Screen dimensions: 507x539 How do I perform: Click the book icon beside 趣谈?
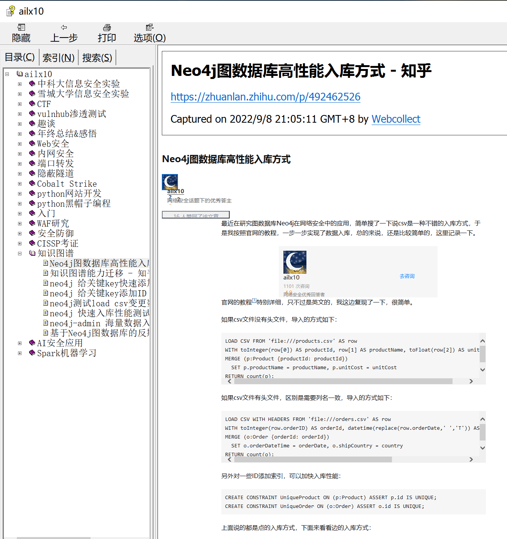pos(32,123)
